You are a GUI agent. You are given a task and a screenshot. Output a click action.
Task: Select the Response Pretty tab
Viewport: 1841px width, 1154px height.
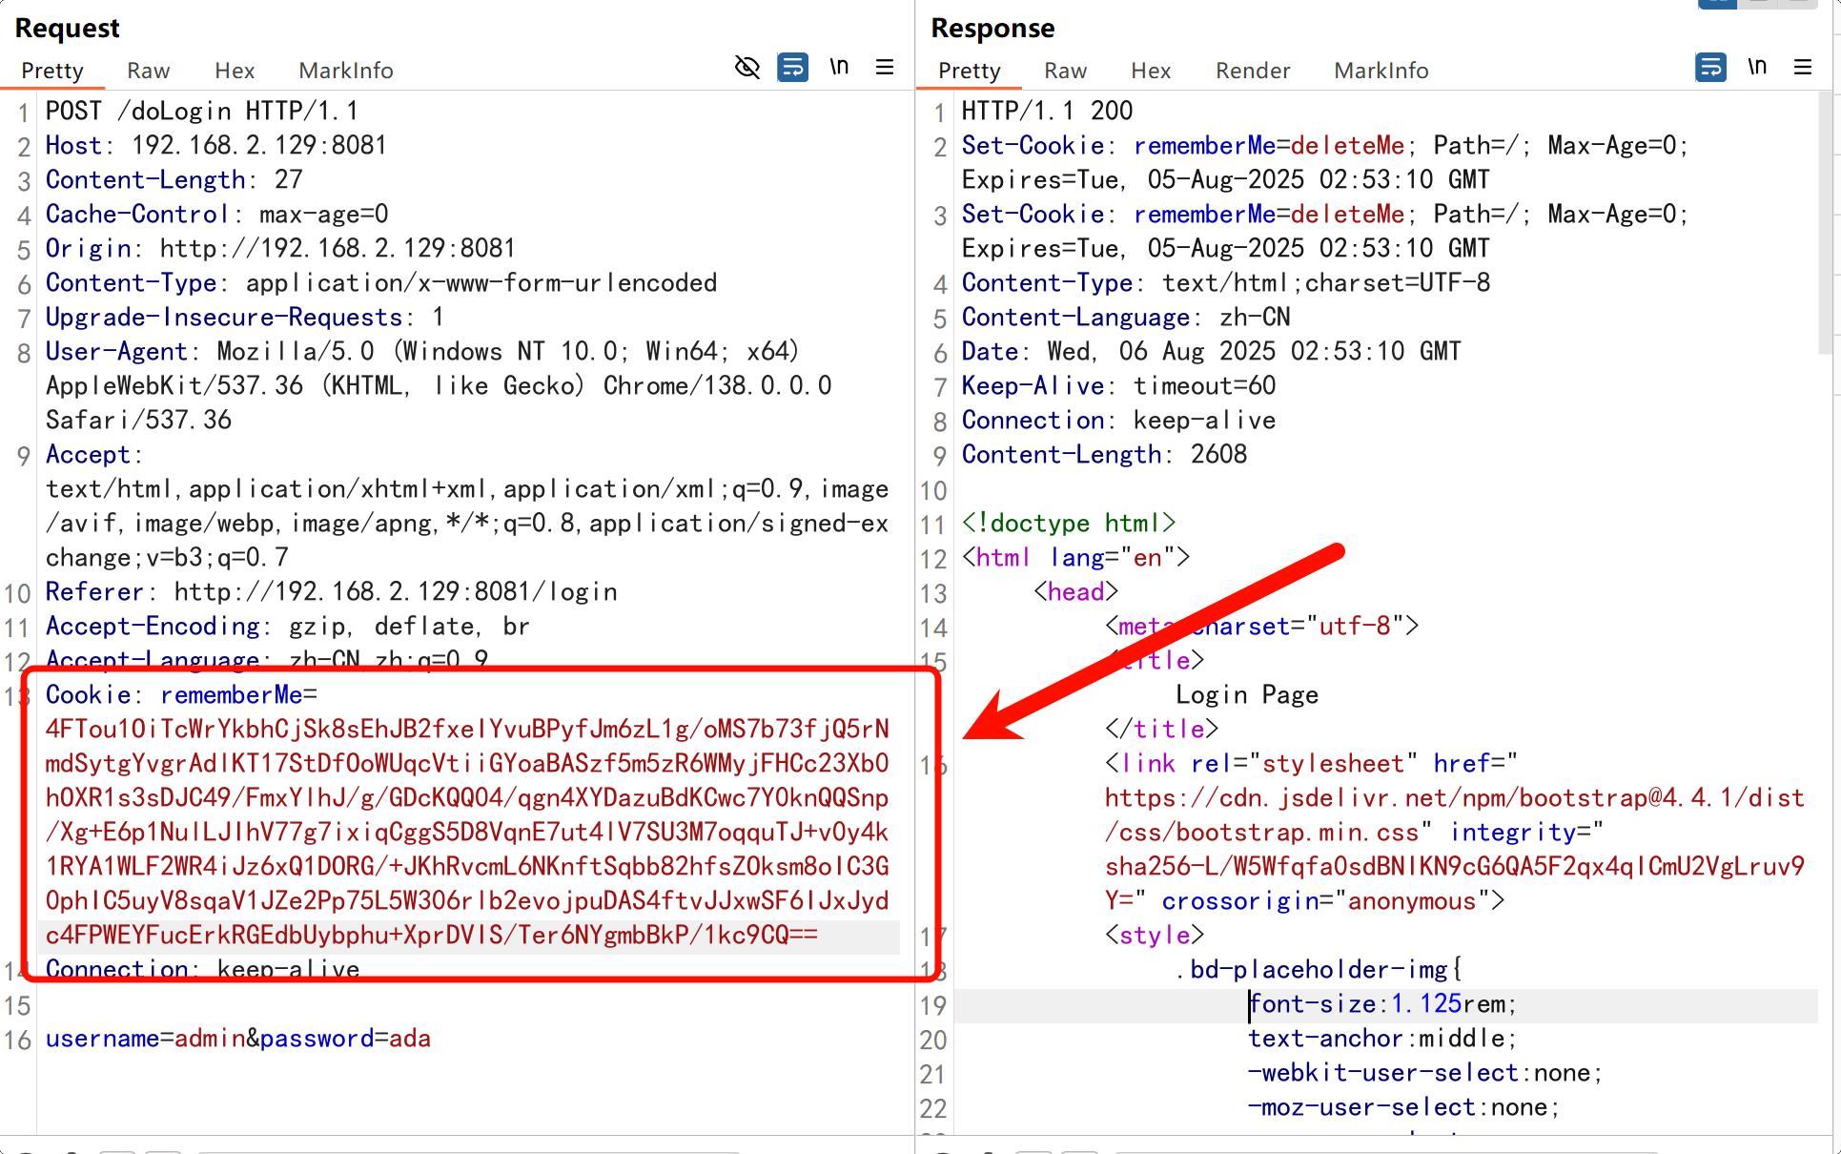tap(969, 71)
